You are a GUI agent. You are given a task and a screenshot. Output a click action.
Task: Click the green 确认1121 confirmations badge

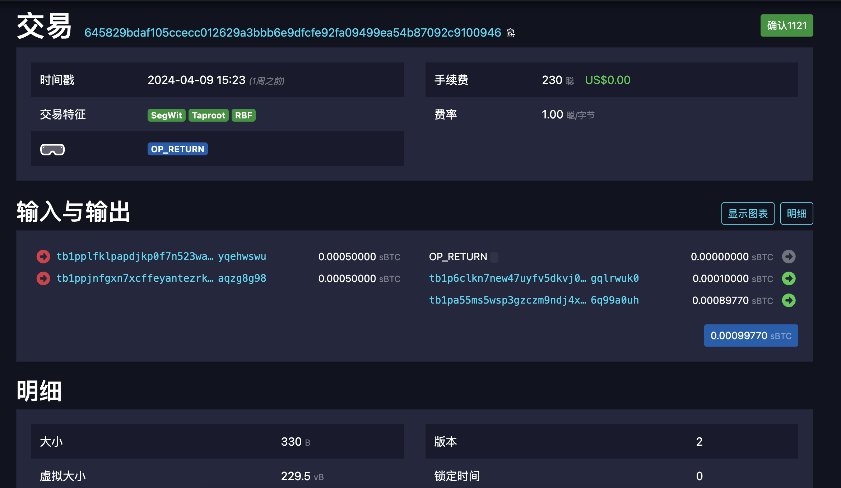(786, 25)
